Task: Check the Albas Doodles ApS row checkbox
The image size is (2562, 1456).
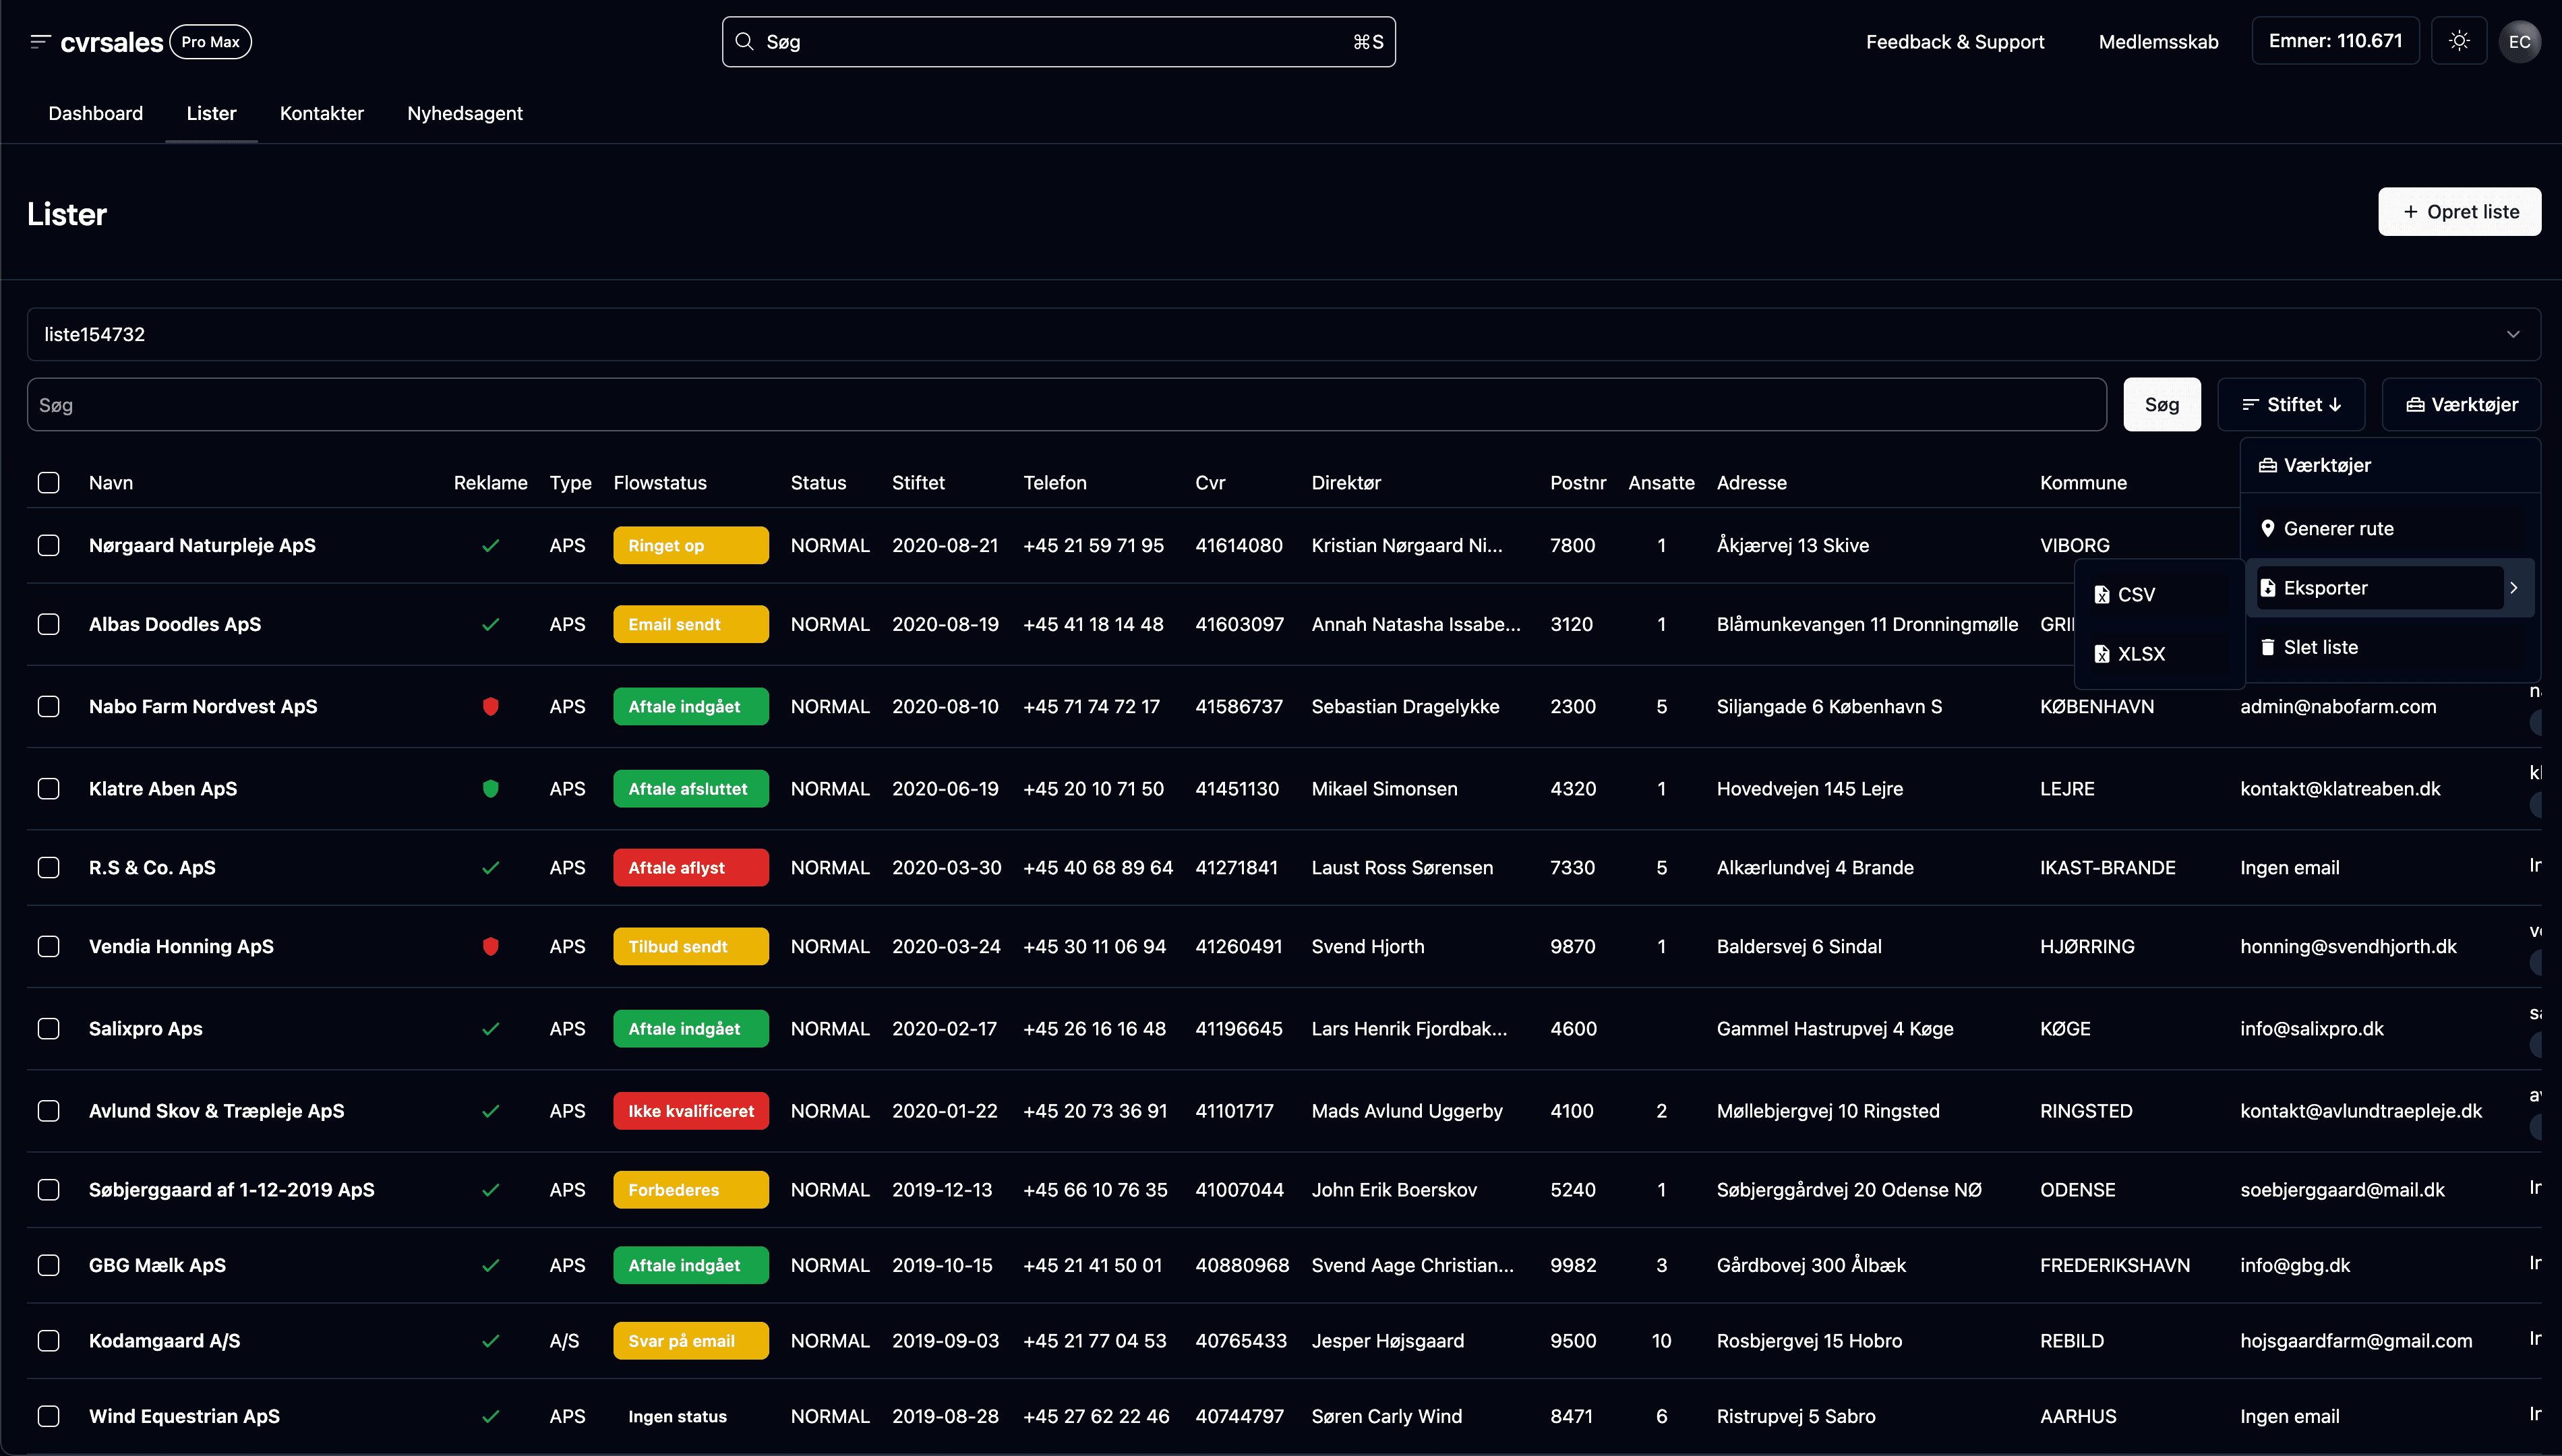Action: 48,624
